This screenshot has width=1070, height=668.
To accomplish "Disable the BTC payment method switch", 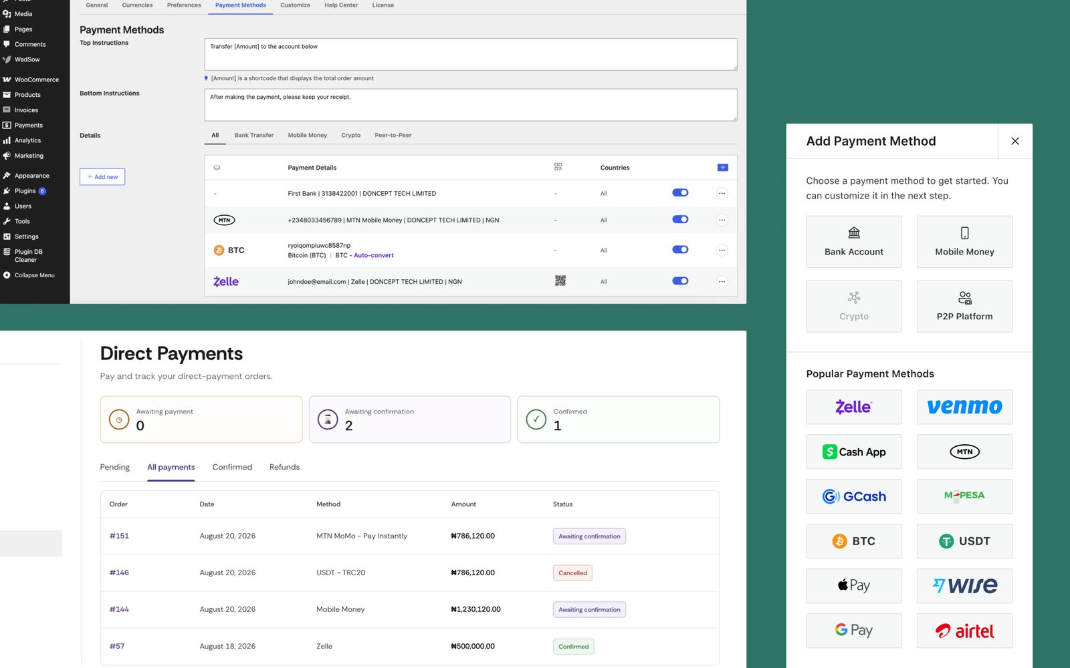I will click(x=680, y=250).
